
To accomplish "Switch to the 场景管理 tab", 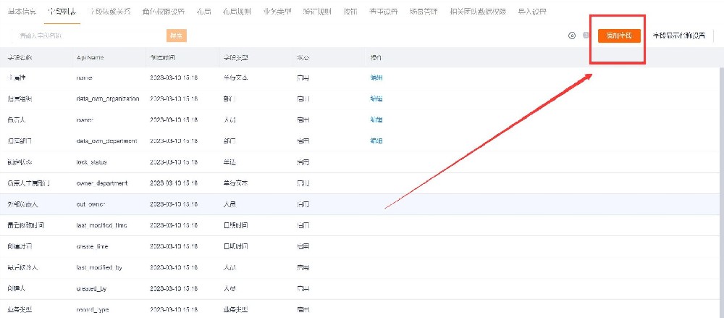I will point(424,12).
